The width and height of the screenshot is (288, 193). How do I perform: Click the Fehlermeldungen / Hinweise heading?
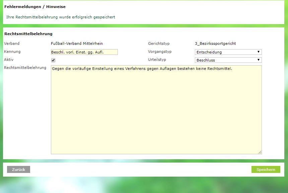point(35,7)
